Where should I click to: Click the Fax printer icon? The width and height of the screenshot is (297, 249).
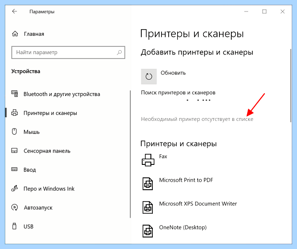pos(148,160)
